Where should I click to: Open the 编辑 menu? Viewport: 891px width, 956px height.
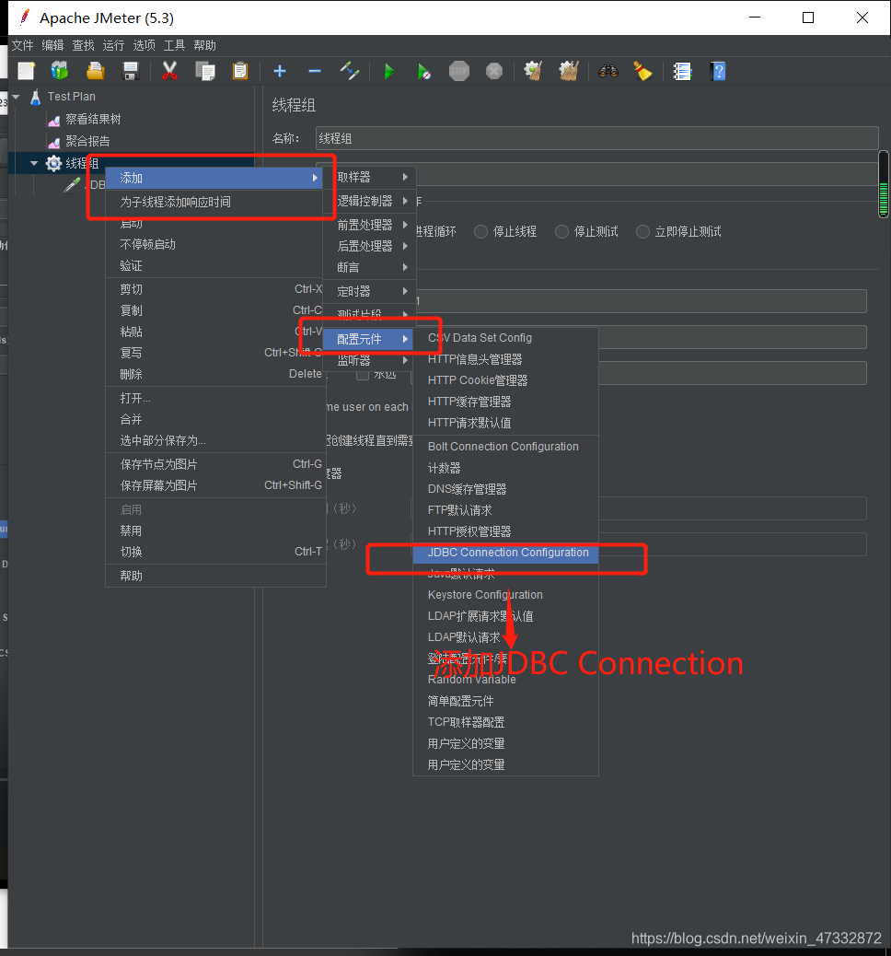(52, 45)
